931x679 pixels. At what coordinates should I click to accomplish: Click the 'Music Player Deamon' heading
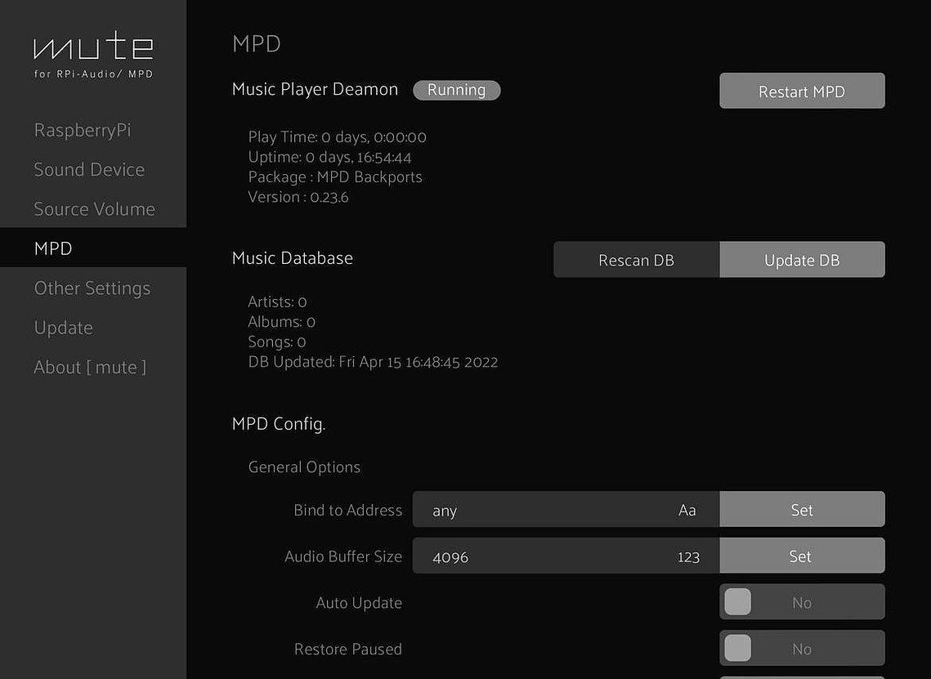click(x=315, y=89)
